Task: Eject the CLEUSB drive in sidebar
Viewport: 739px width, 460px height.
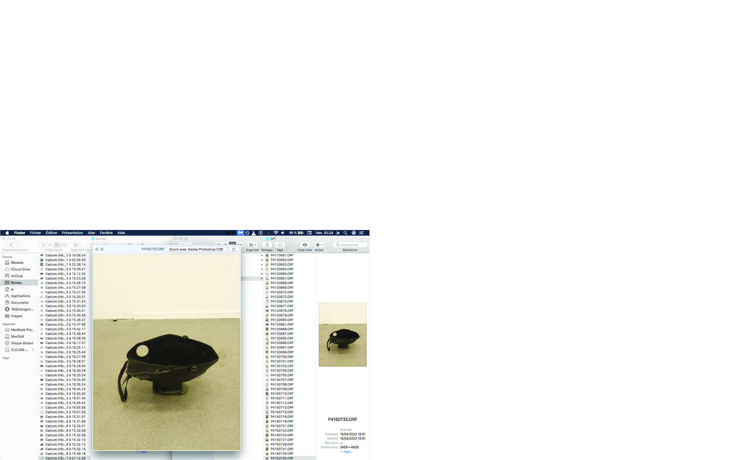Action: tap(33, 350)
